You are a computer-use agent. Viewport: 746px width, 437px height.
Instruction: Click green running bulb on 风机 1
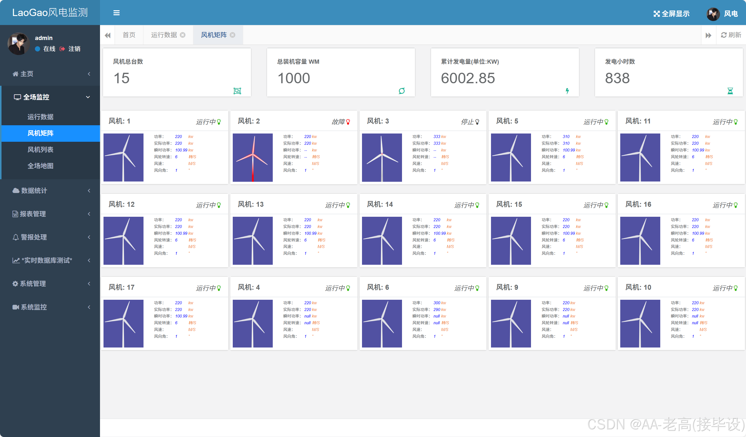(219, 122)
